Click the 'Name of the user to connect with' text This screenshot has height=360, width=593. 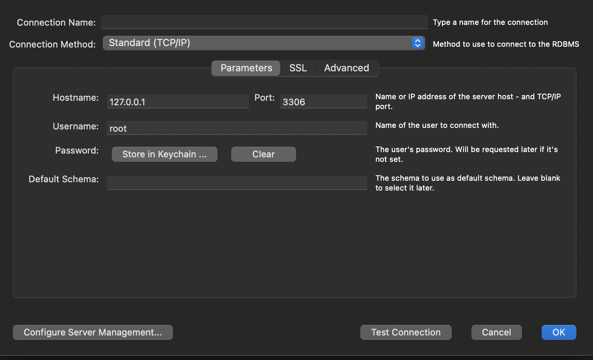pyautogui.click(x=437, y=125)
